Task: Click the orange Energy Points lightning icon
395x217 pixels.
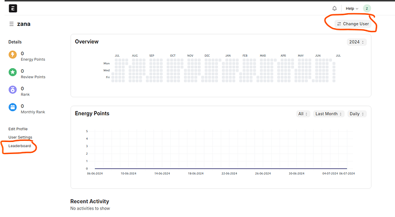Action: [13, 54]
